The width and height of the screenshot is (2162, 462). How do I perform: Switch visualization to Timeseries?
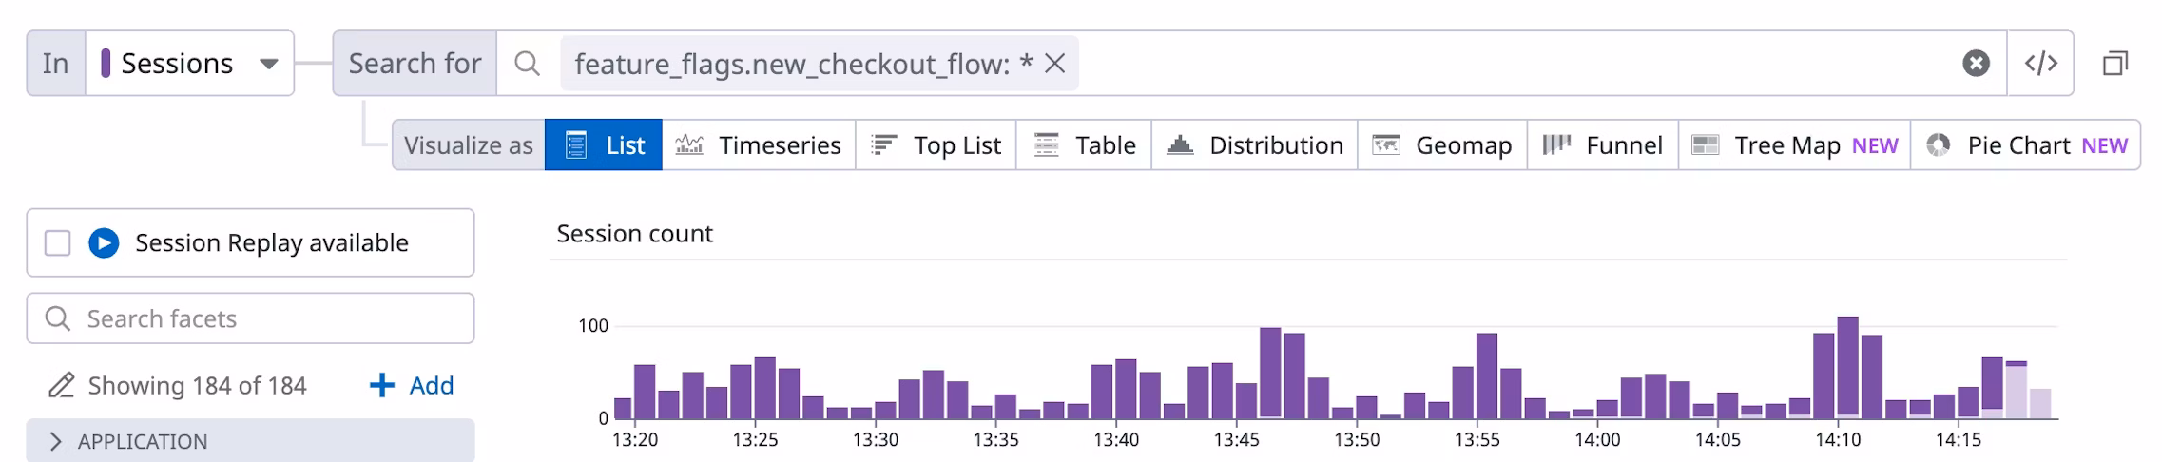pos(758,145)
